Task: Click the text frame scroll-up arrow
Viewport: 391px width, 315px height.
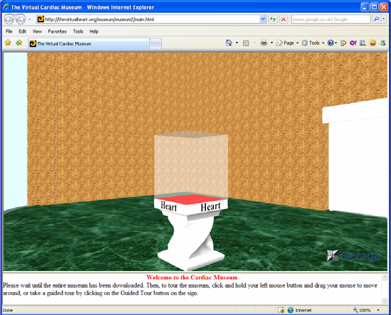Action: [384, 277]
